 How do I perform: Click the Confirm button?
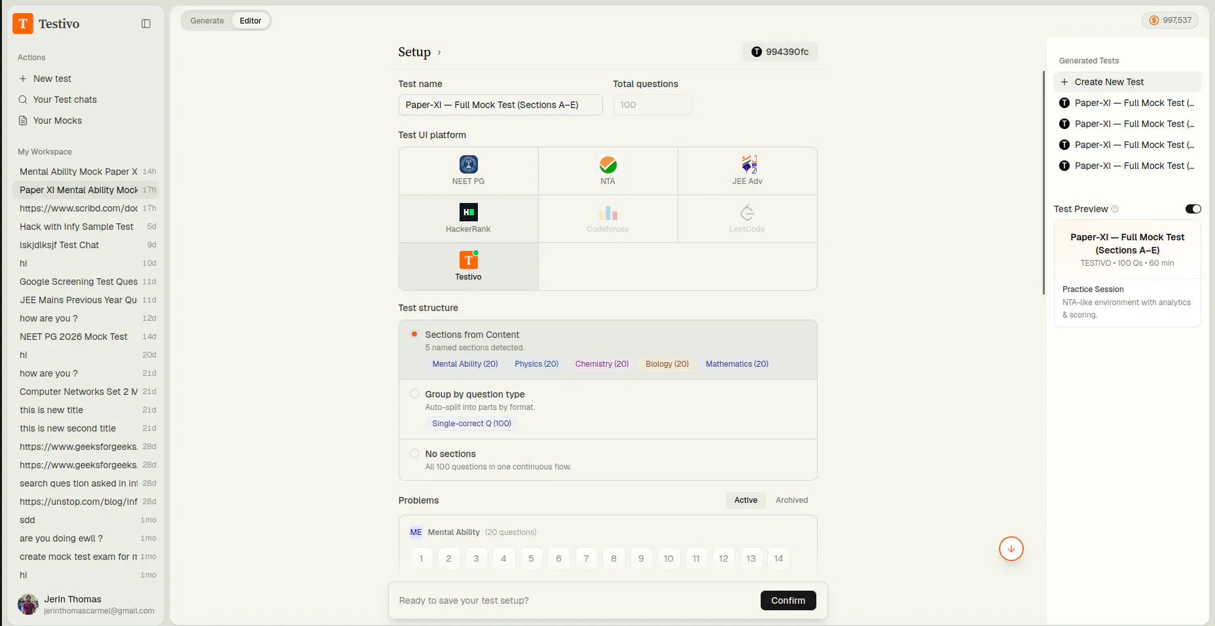pos(788,600)
